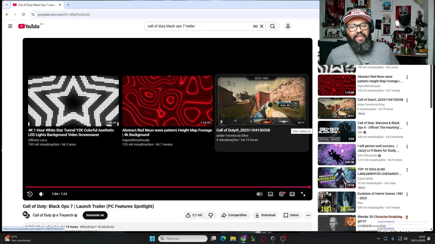Dislike the video
The height and width of the screenshot is (244, 435).
click(x=211, y=215)
